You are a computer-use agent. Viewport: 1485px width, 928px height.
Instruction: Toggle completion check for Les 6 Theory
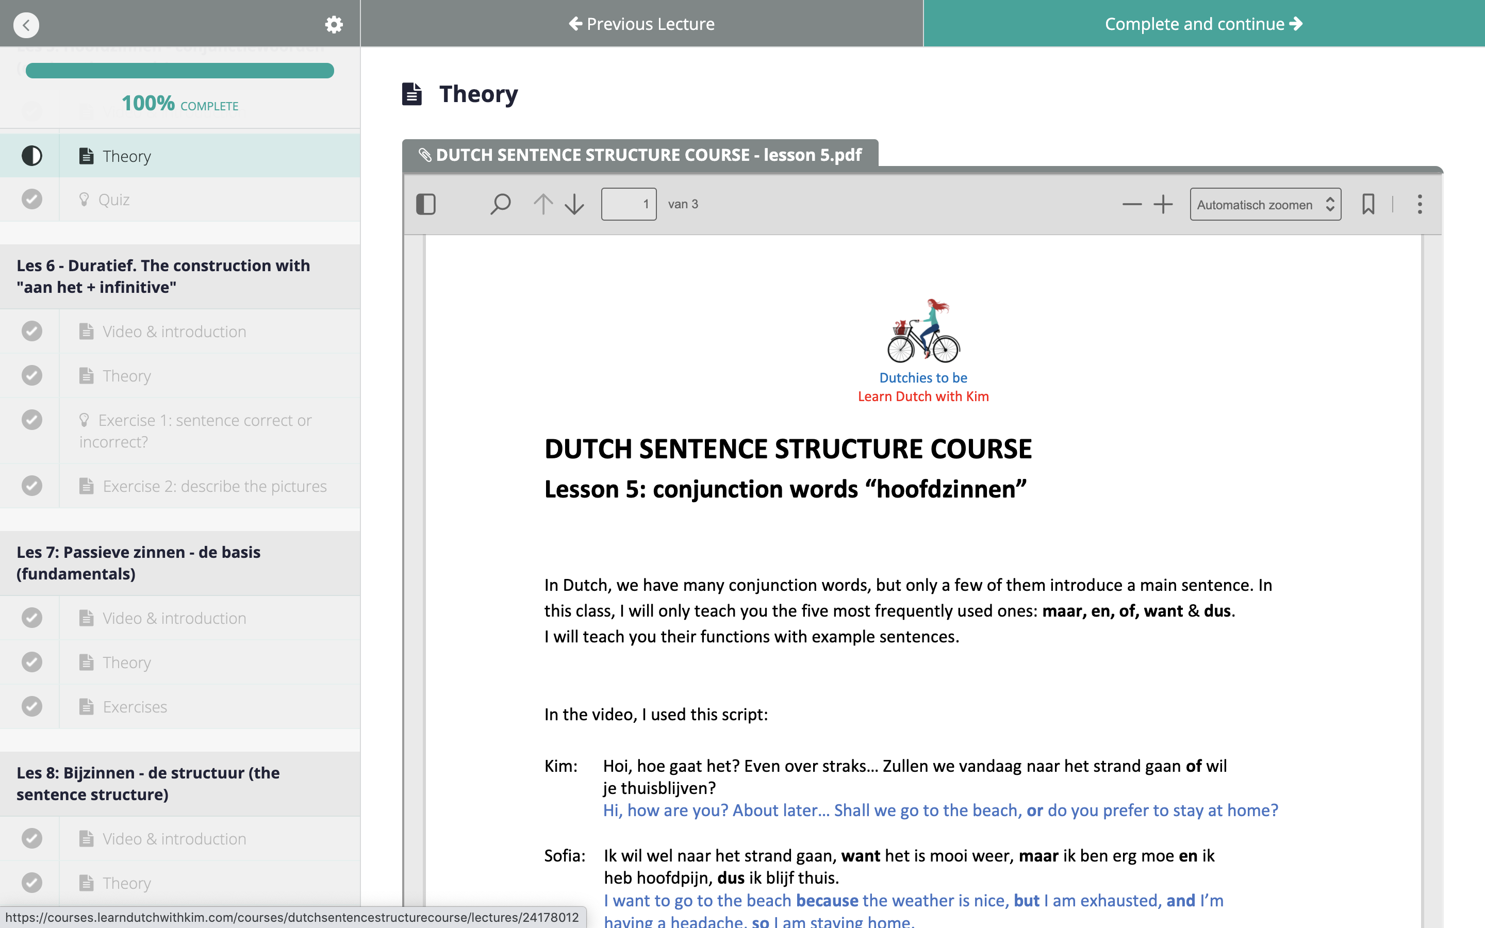[32, 375]
